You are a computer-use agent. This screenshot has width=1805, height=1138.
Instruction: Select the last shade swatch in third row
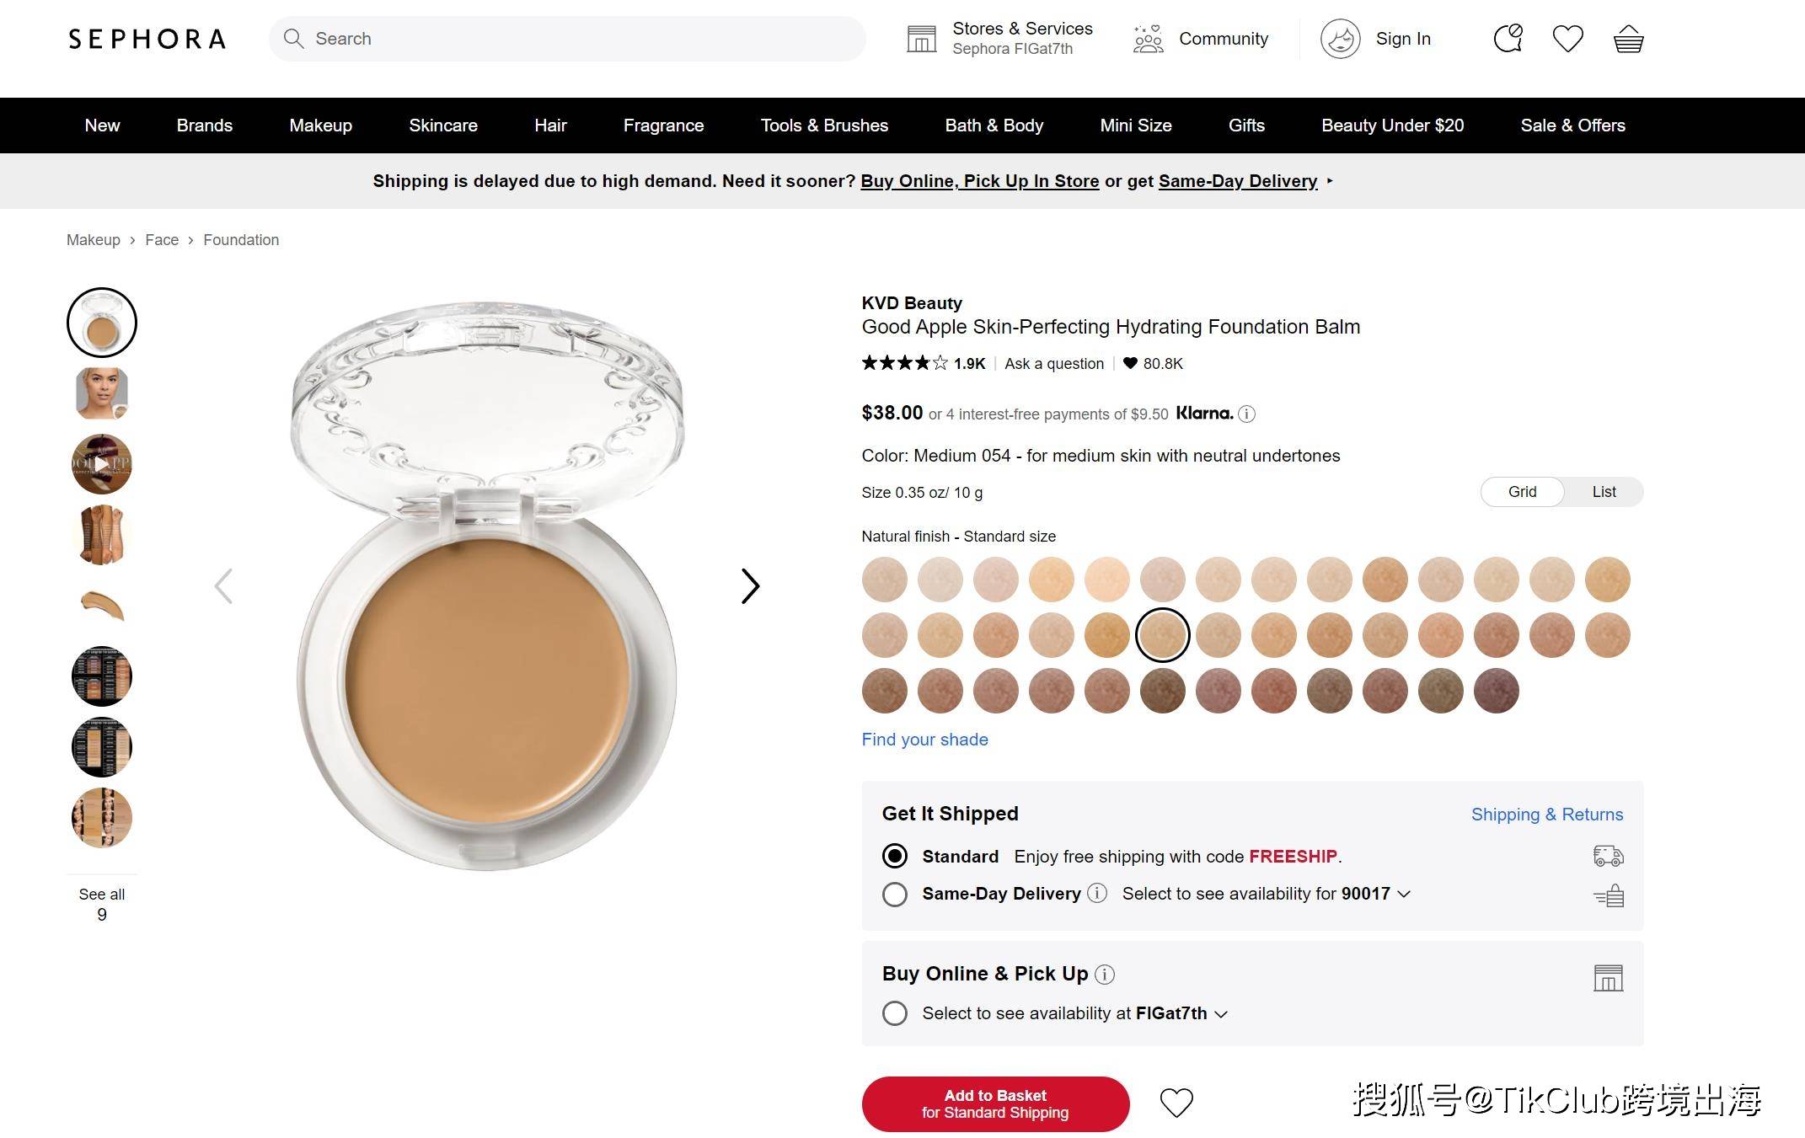click(1496, 691)
